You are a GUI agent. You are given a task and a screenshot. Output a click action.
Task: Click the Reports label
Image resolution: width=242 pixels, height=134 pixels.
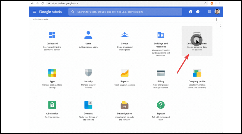coord(124,81)
